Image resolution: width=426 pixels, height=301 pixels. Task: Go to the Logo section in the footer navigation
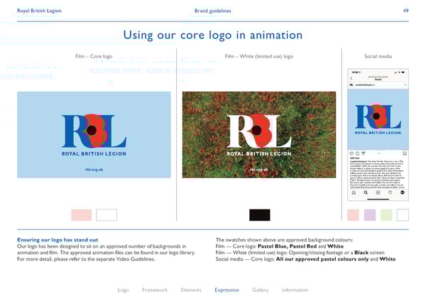pos(123,290)
